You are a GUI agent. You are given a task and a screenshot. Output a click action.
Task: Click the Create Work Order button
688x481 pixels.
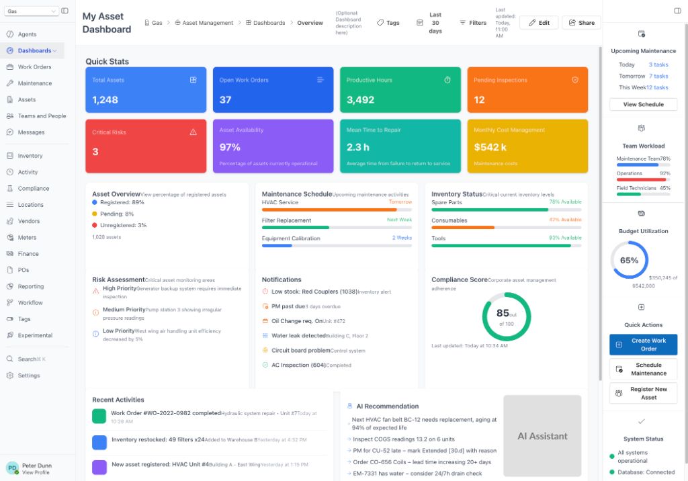(643, 344)
